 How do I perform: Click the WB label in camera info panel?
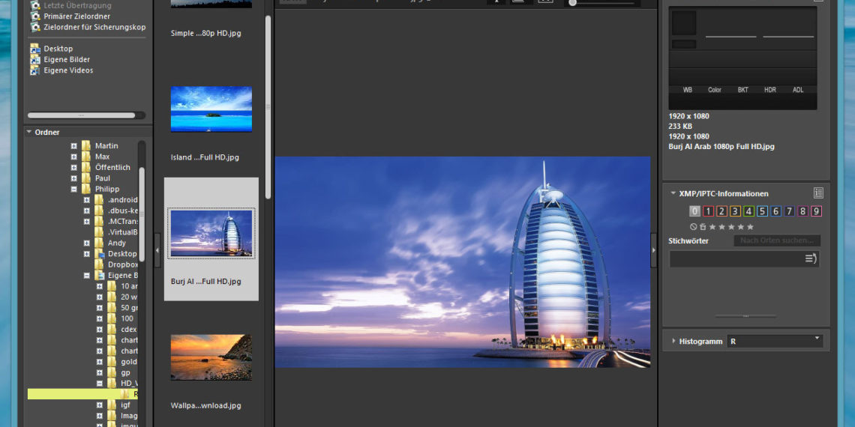[x=688, y=90]
